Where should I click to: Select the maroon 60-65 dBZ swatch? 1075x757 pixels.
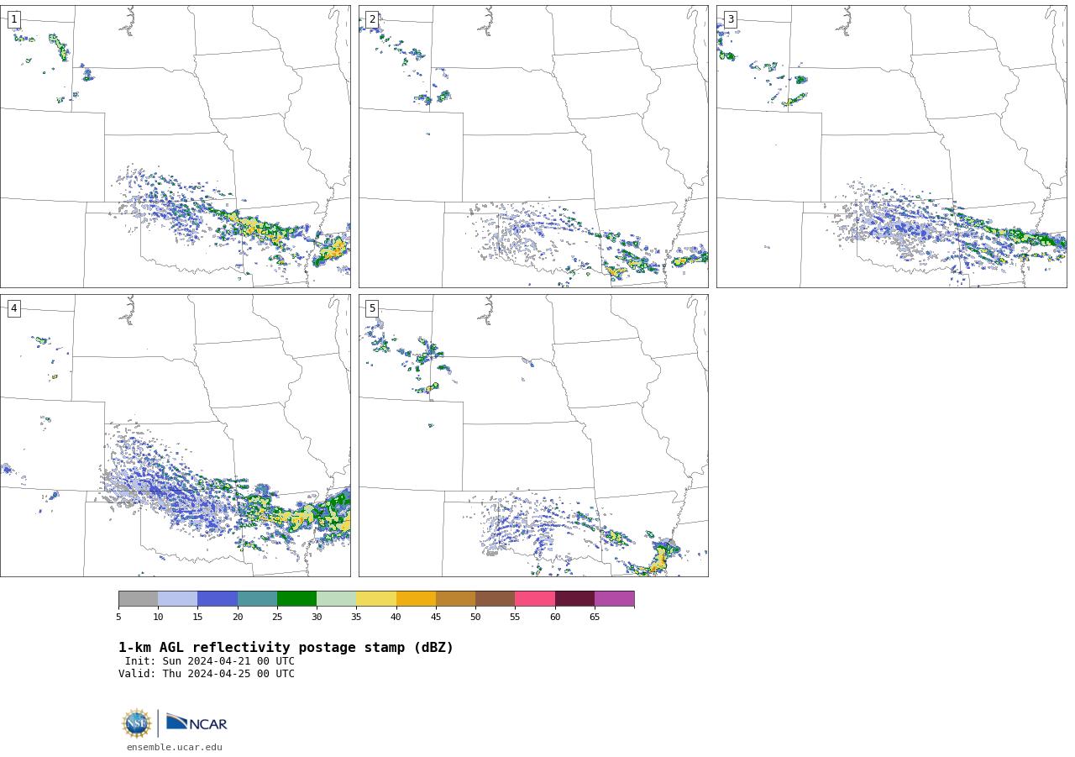[x=574, y=599]
